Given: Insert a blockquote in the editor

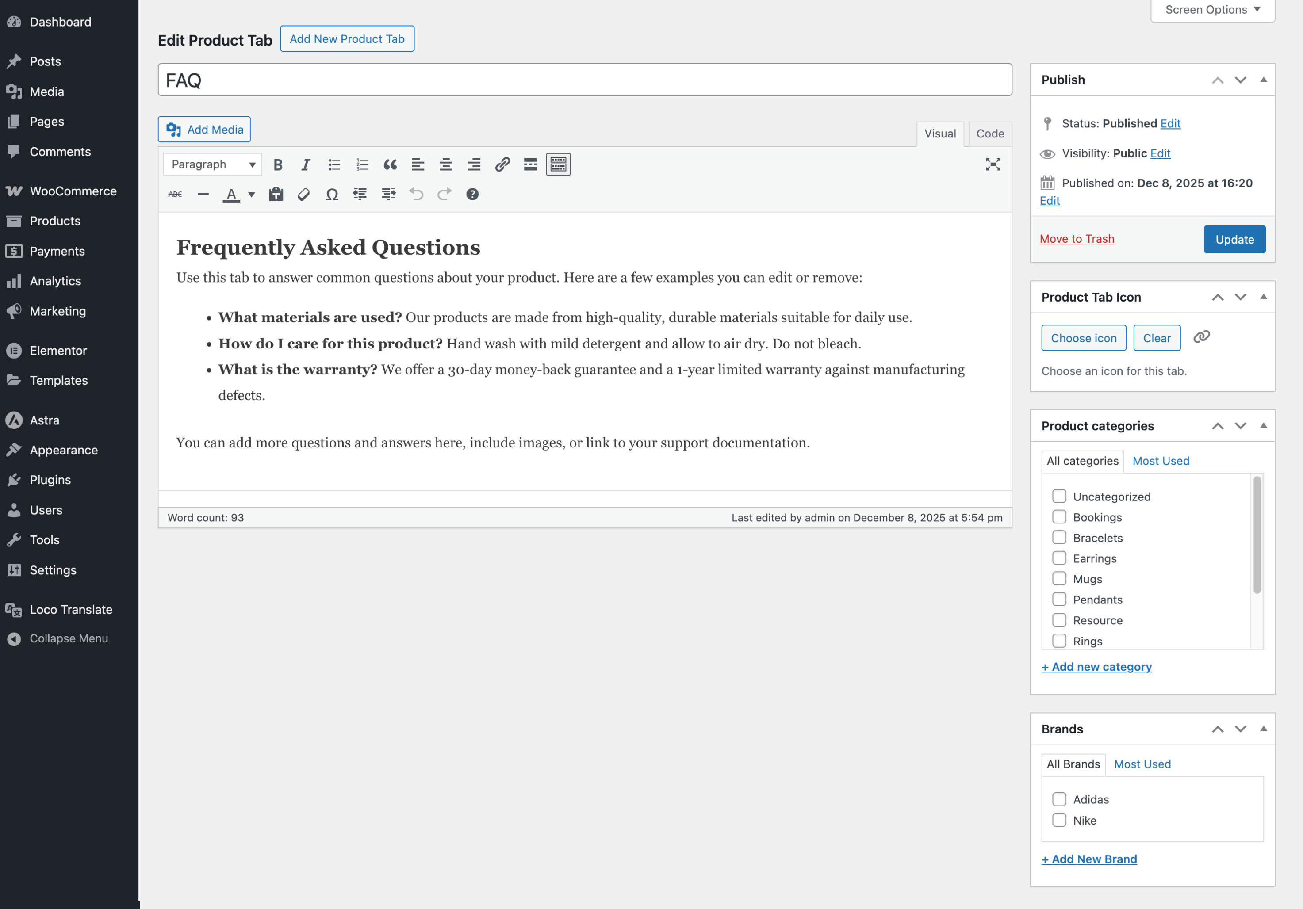Looking at the screenshot, I should tap(390, 164).
